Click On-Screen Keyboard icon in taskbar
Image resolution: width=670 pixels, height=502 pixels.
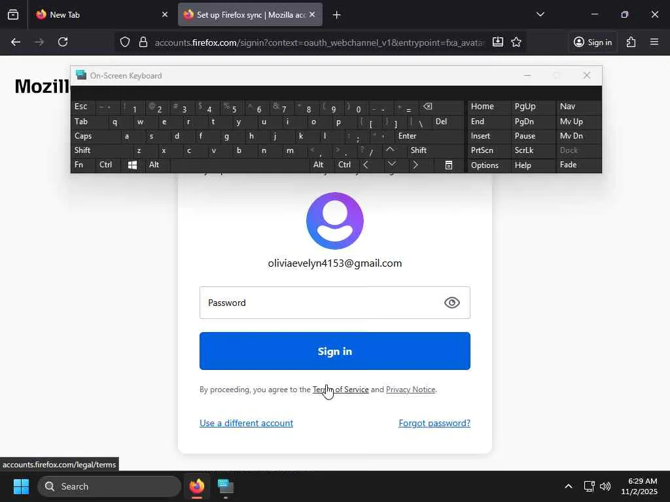coord(226,486)
